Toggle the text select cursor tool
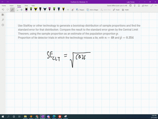This screenshot has height=119, width=158. 12,10
